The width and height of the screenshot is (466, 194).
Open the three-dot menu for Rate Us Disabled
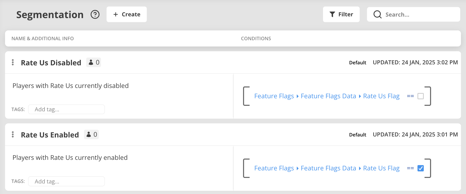coord(13,62)
